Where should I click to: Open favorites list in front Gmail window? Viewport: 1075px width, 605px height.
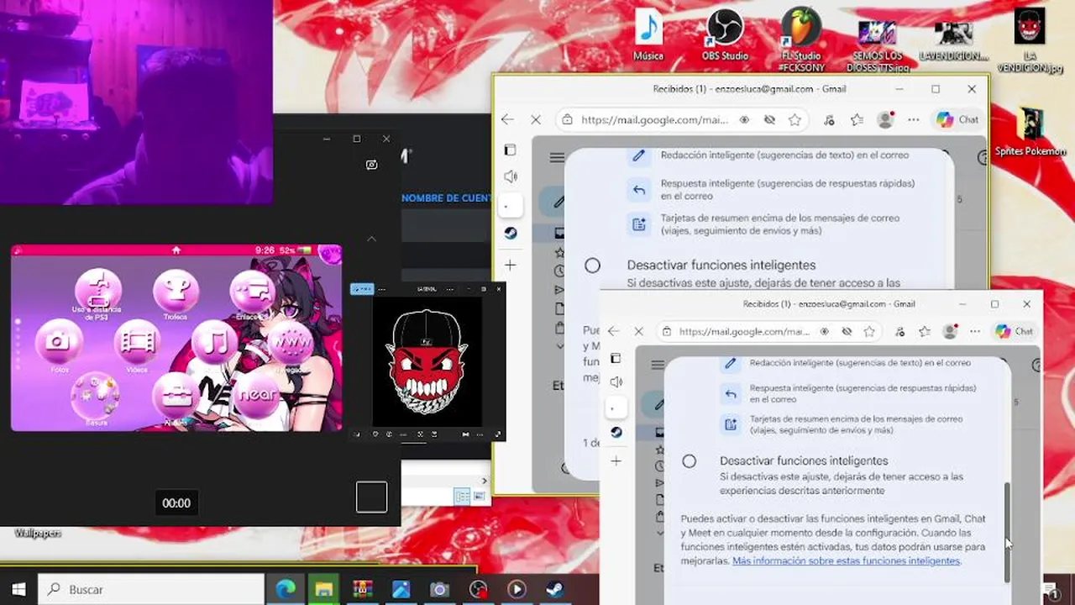pos(925,332)
